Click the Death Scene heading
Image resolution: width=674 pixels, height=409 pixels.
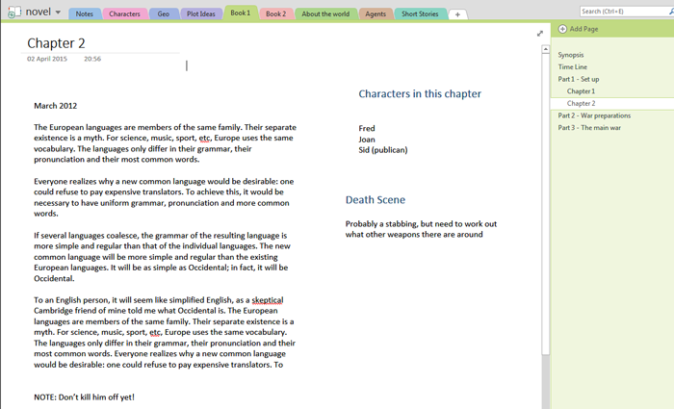376,200
